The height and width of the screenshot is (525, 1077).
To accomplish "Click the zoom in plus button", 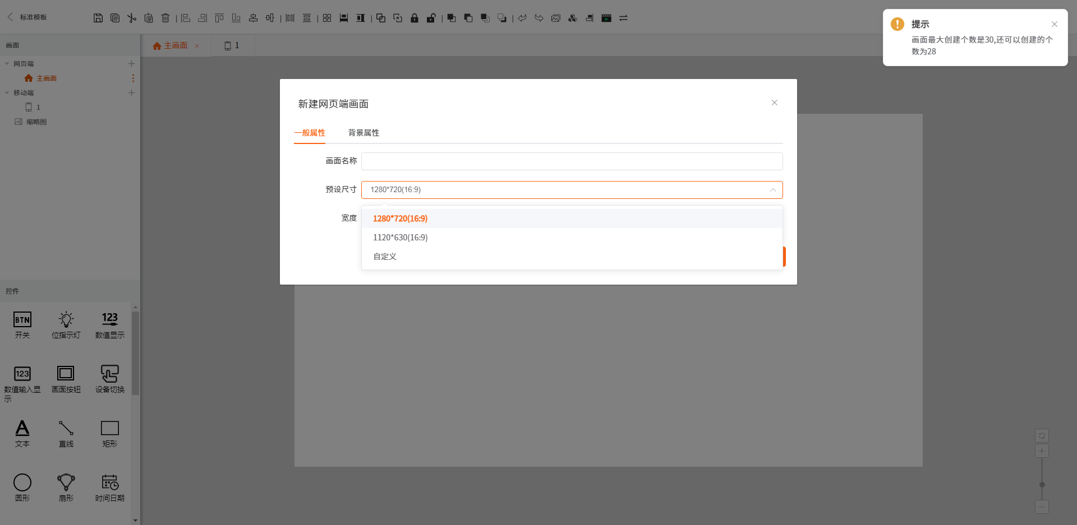I will (1042, 451).
